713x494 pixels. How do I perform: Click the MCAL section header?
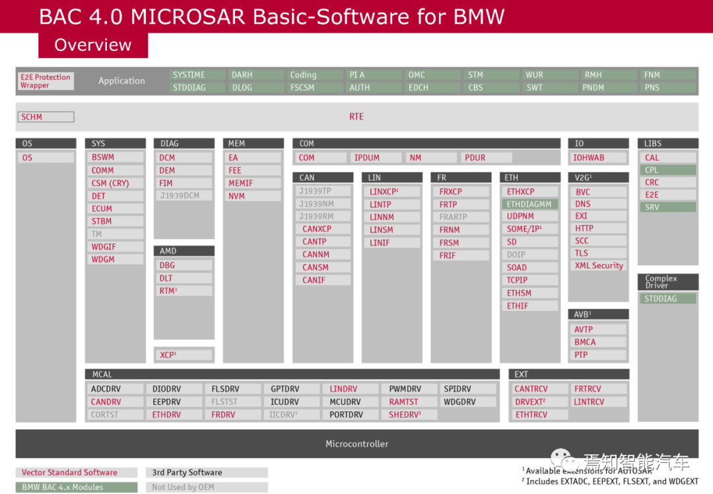pos(292,374)
